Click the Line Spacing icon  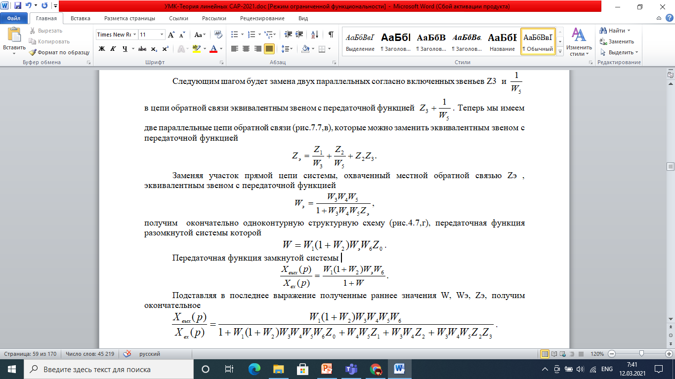pyautogui.click(x=285, y=49)
